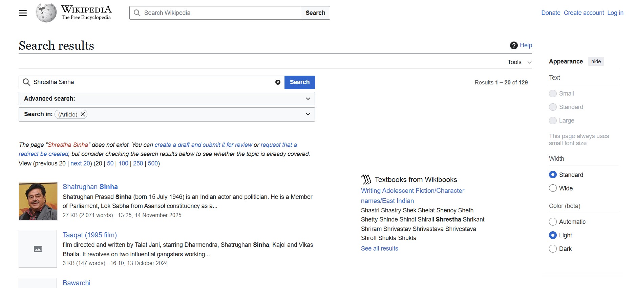Choose the Dark color mode
634x288 pixels.
click(x=553, y=249)
